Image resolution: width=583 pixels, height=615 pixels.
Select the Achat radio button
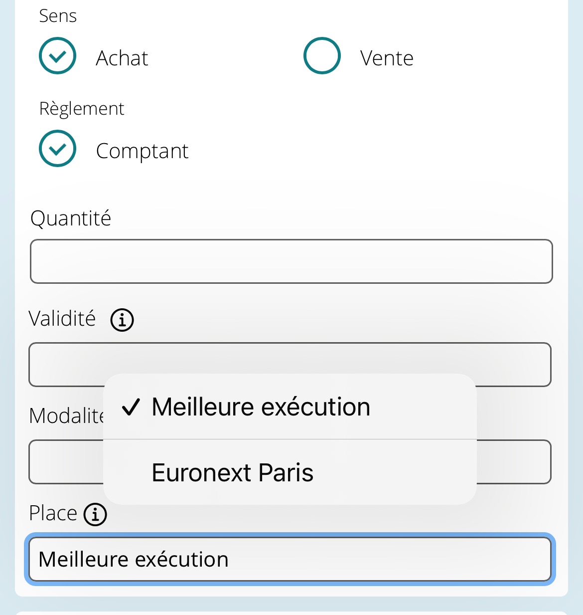click(58, 56)
